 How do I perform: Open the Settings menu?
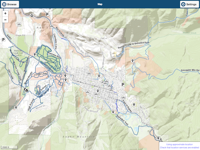[189, 4]
